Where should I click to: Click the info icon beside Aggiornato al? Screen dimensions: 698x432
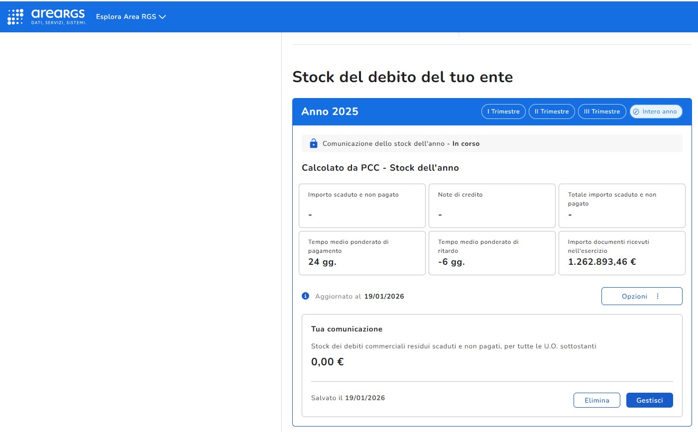pyautogui.click(x=306, y=296)
